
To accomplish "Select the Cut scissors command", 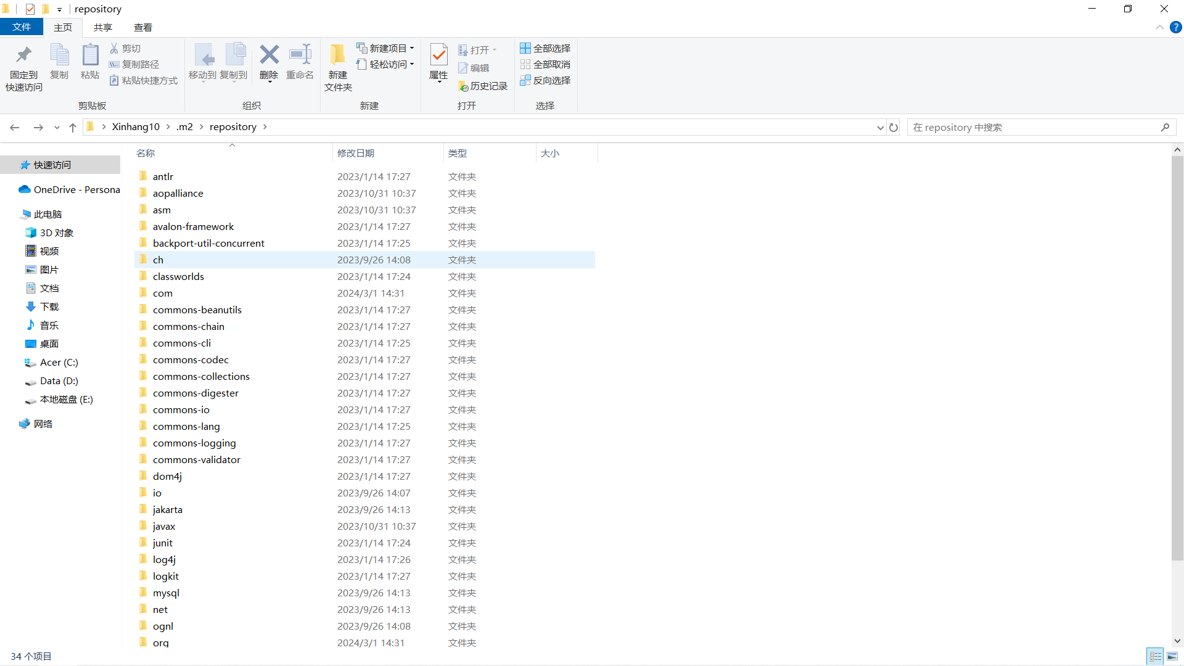I will point(125,48).
